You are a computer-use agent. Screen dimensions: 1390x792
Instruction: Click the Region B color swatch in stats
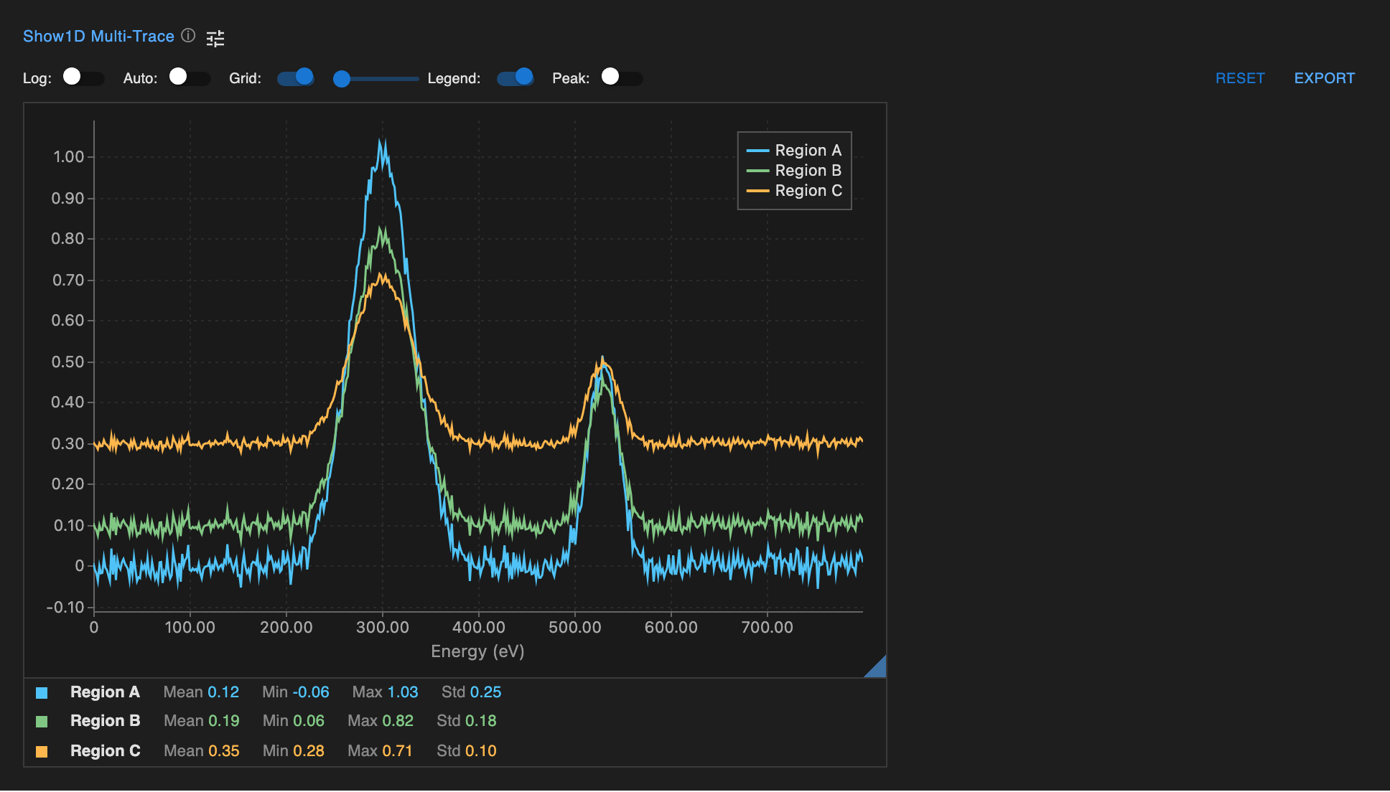43,721
